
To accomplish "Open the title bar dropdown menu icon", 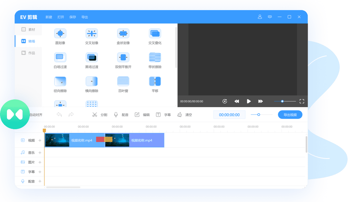I will [x=270, y=17].
